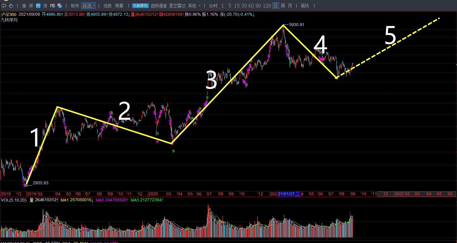Click the 高5013.98 high price value

(x=75, y=14)
